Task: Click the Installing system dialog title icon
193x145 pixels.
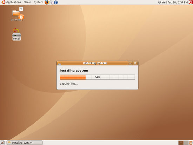Action: point(59,63)
